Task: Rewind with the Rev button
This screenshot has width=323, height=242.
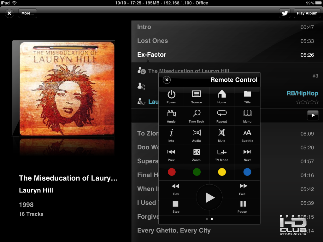Action: coord(176,189)
